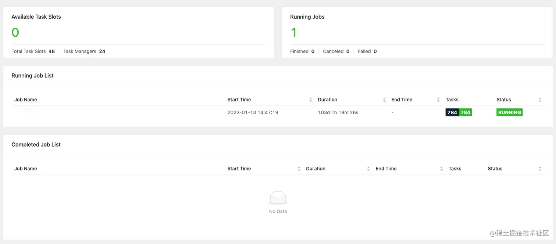Click the Duration sorter in Running Job List

point(385,100)
